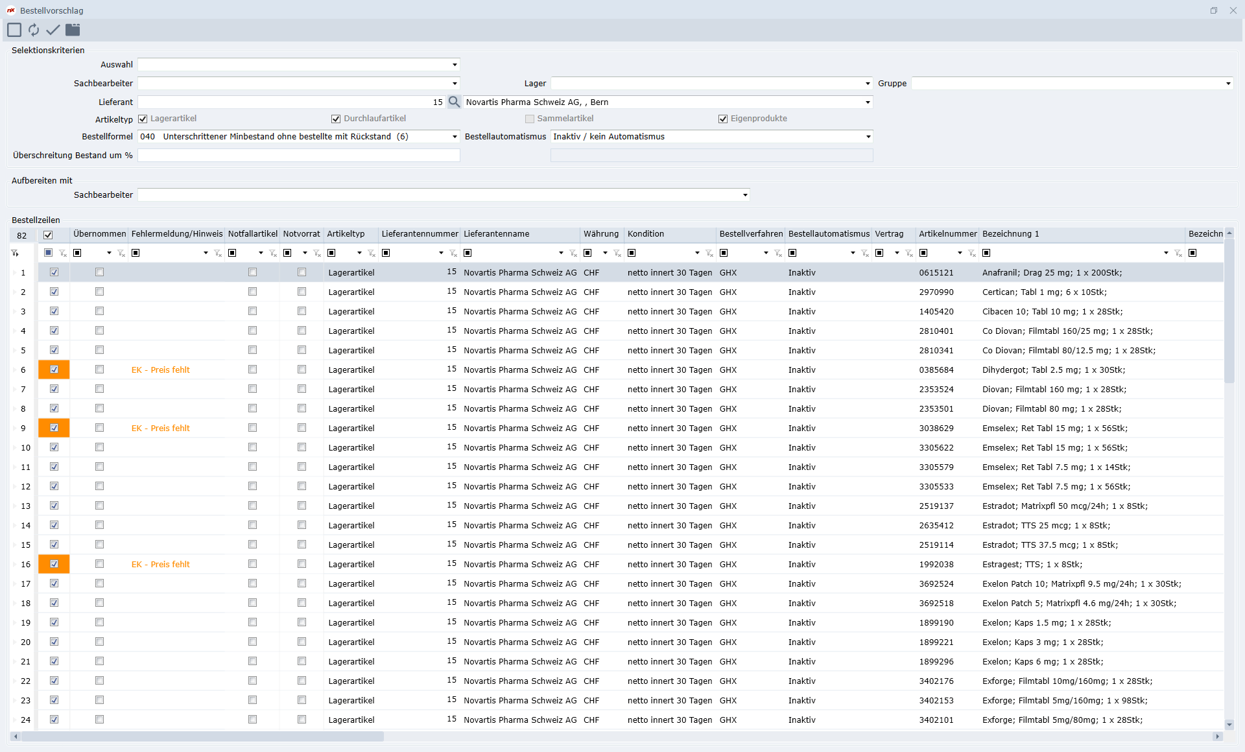Image resolution: width=1245 pixels, height=752 pixels.
Task: Click the Lieferant magnifier search icon
Action: (454, 102)
